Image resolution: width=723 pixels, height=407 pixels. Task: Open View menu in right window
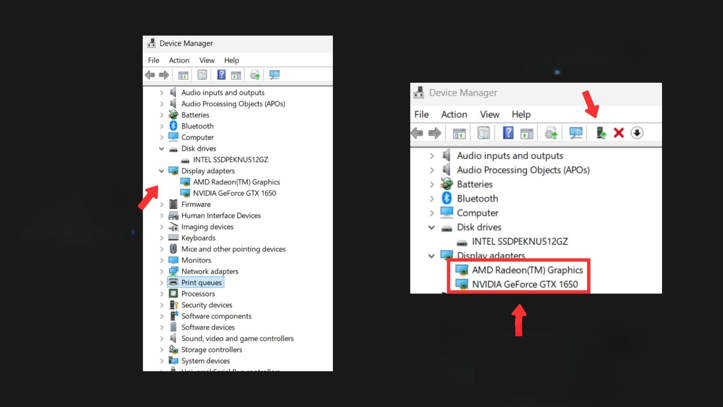coord(489,114)
